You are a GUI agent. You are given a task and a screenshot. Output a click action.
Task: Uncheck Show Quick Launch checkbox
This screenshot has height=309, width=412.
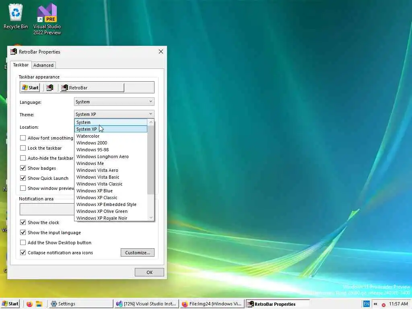pos(23,178)
